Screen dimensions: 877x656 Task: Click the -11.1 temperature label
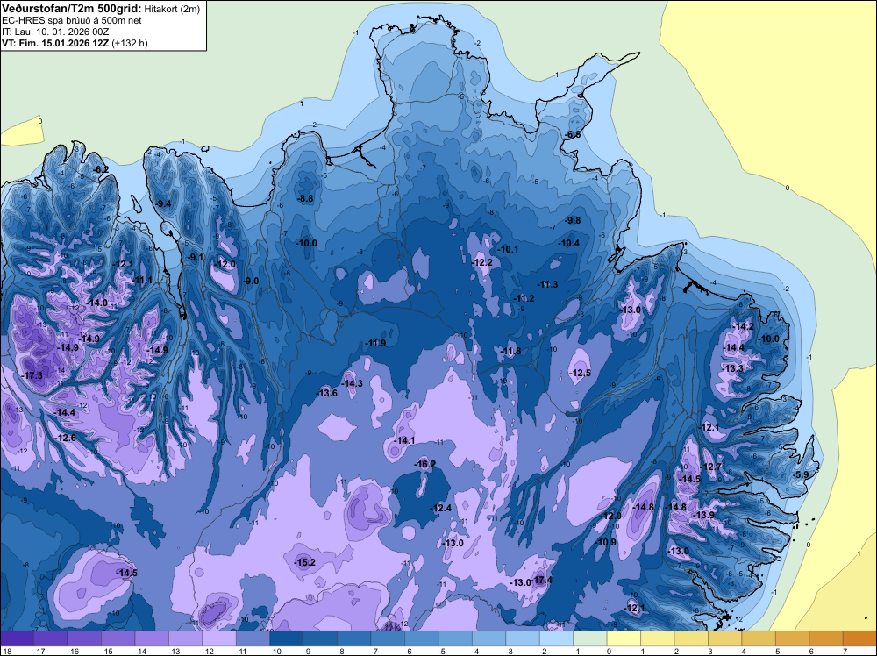(142, 280)
